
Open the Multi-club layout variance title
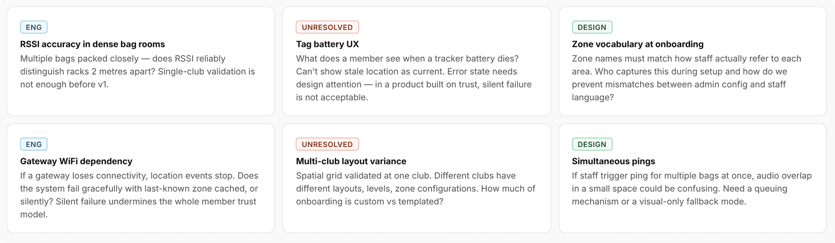tap(351, 161)
